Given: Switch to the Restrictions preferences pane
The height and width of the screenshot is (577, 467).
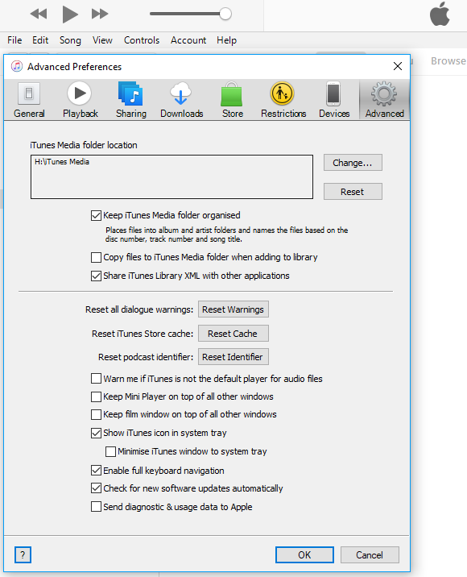Looking at the screenshot, I should [x=283, y=100].
